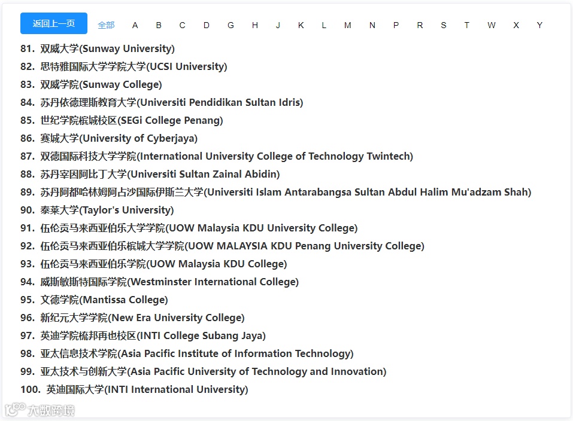
Task: Select entry 91 UOW Malaysia KDU University College
Action: click(189, 228)
